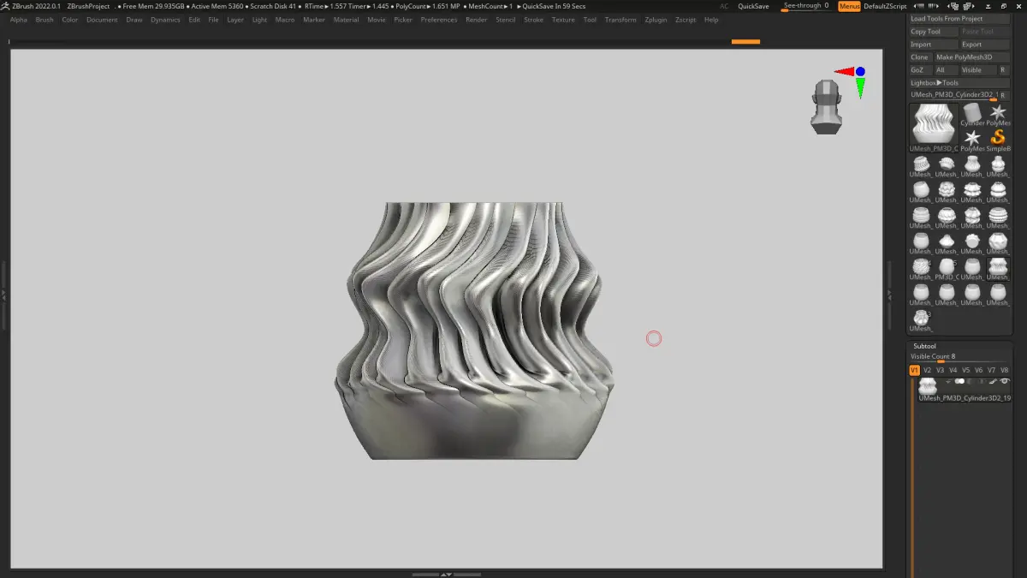Click the ZBrush logo in title bar

6,6
